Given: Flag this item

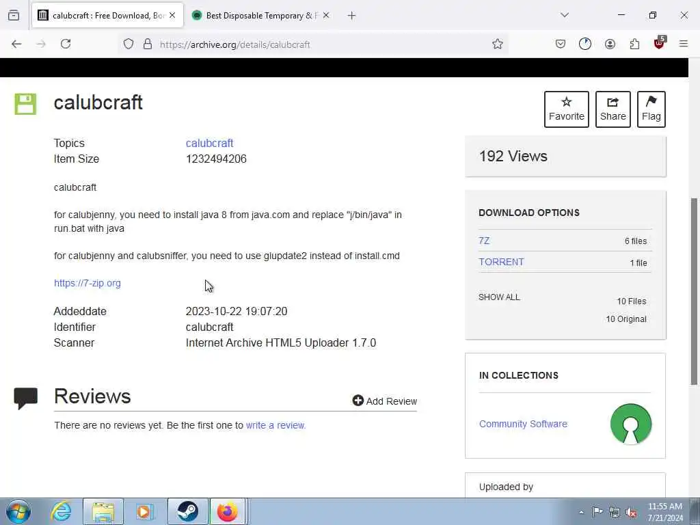Looking at the screenshot, I should click(x=651, y=109).
